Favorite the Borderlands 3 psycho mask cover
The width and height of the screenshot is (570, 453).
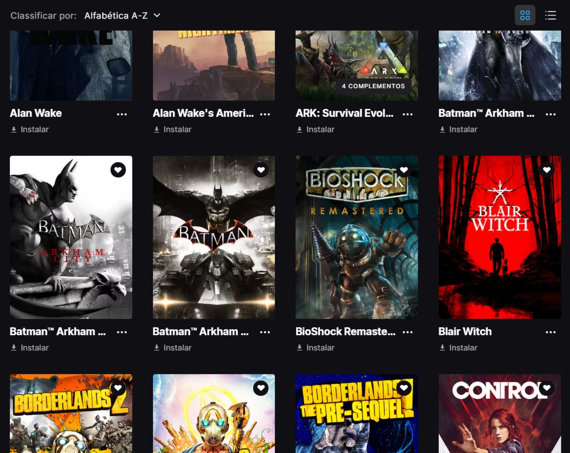pyautogui.click(x=261, y=388)
